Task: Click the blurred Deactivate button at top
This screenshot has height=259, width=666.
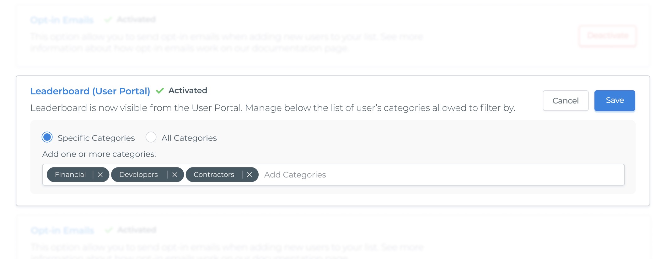Action: coord(608,36)
